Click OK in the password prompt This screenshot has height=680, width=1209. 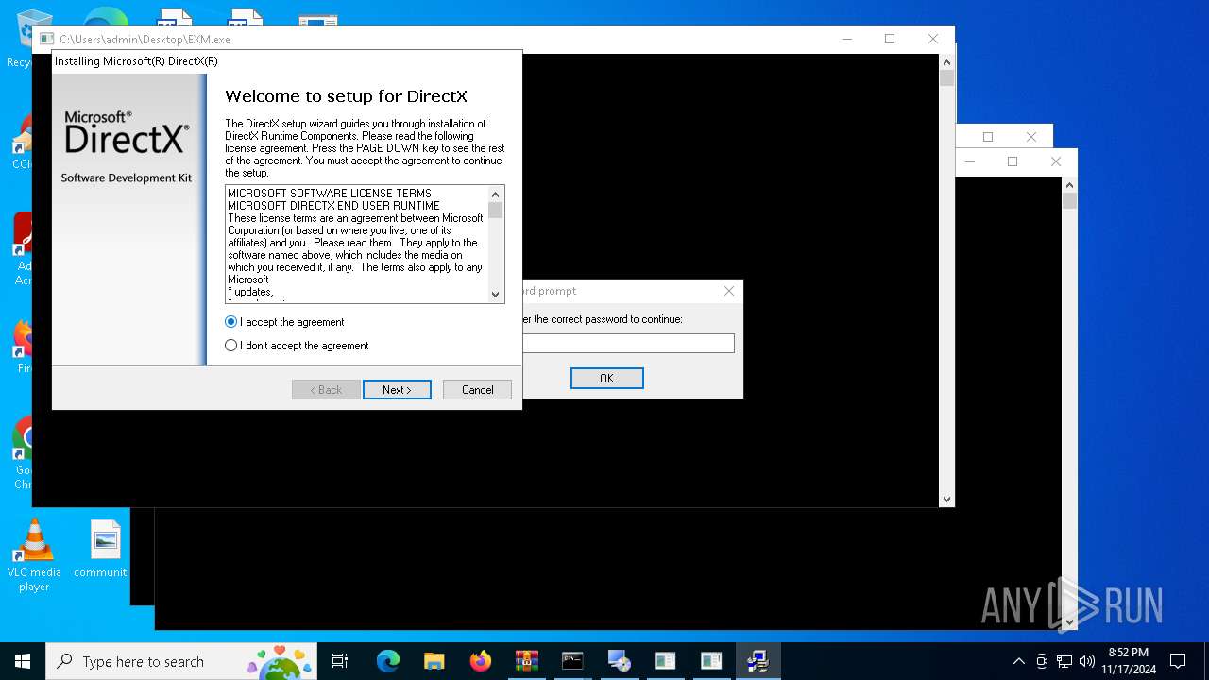click(606, 378)
